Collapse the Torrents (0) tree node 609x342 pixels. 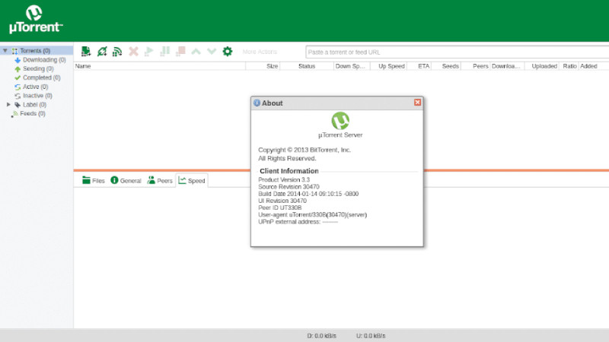pyautogui.click(x=5, y=50)
